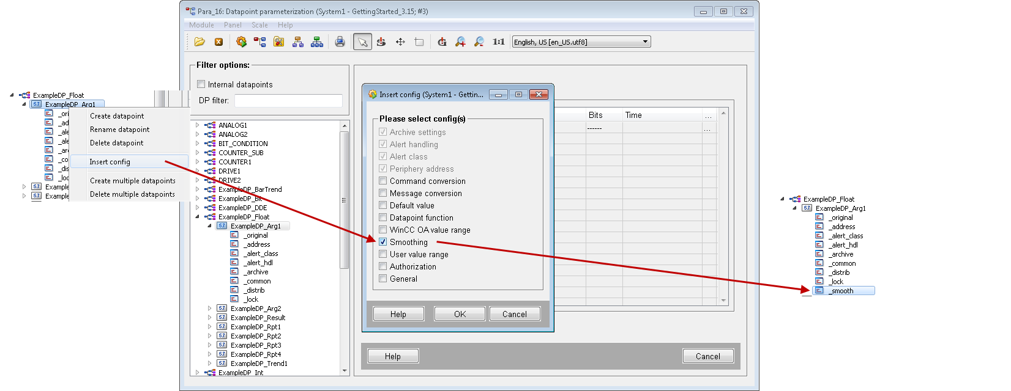Open the Module menu

click(201, 25)
